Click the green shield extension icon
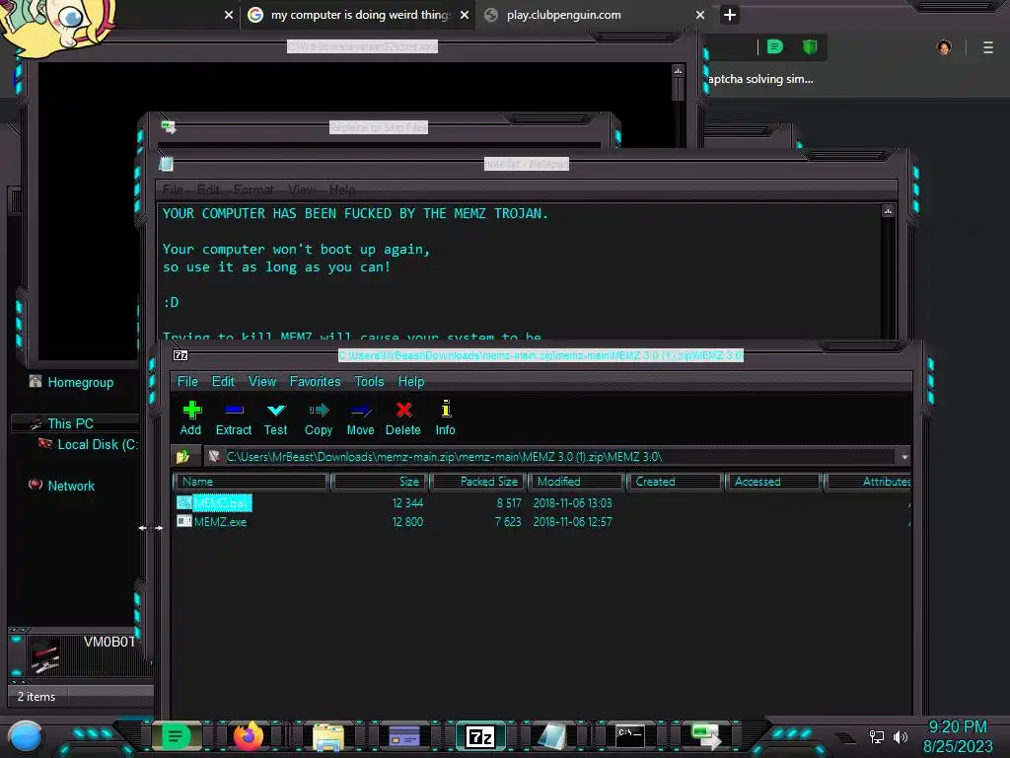 coord(810,46)
